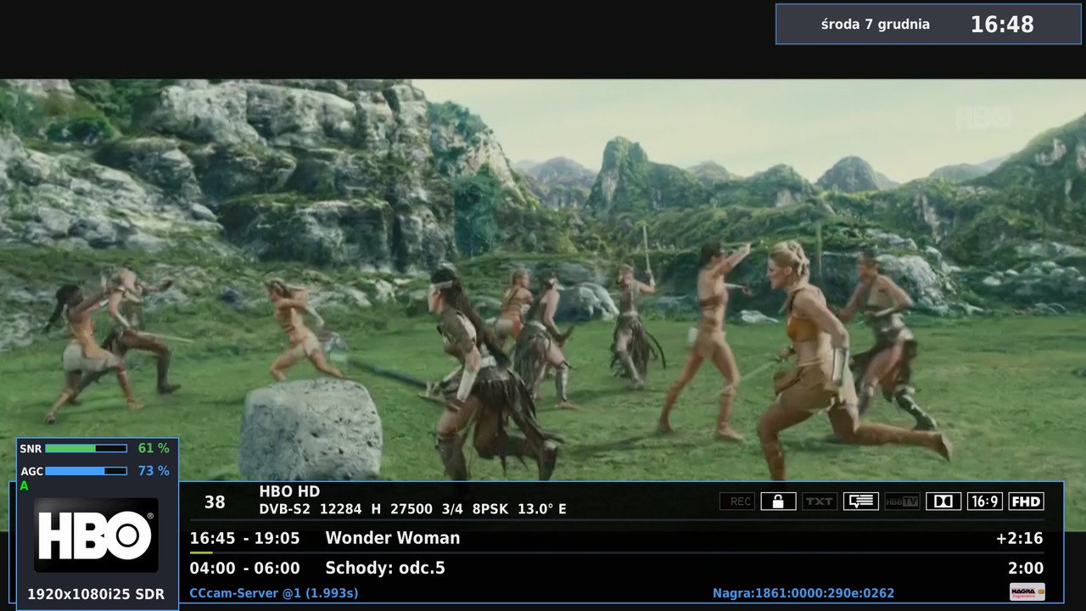Viewport: 1086px width, 611px height.
Task: Click the green tuner A indicator
Action: point(25,486)
